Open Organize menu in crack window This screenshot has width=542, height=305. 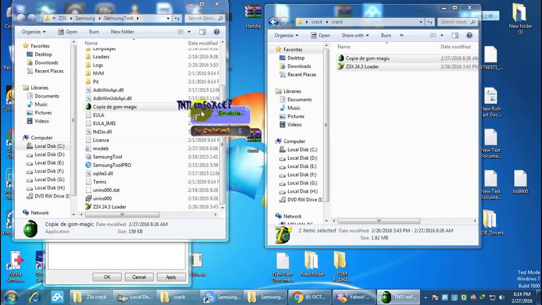(x=286, y=36)
